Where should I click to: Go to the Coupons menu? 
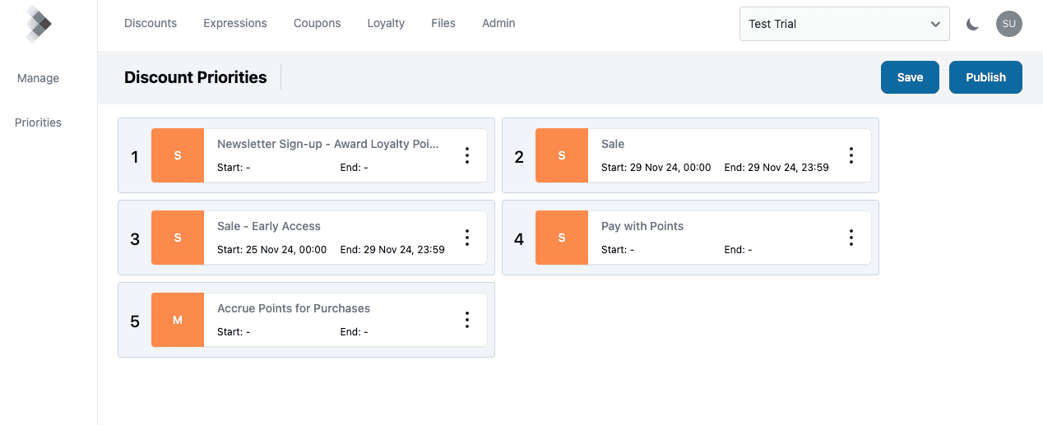tap(317, 23)
